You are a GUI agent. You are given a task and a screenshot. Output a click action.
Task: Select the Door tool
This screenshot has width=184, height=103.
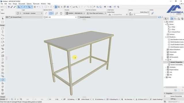click(3, 59)
